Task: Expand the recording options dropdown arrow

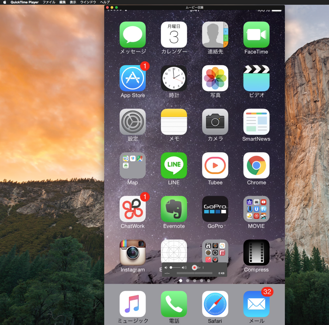Action: [199, 268]
